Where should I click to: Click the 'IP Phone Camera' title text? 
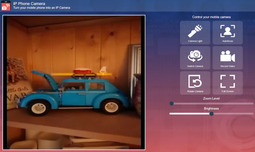coord(29,3)
